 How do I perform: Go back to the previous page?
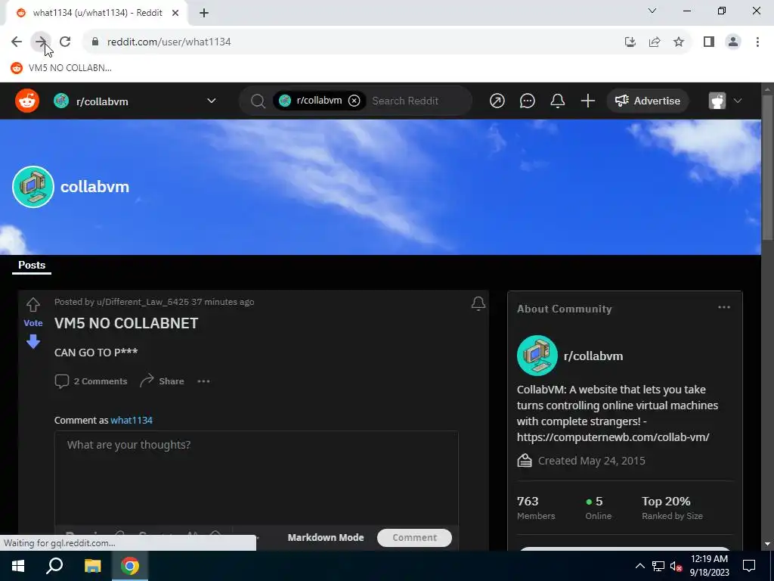[17, 42]
